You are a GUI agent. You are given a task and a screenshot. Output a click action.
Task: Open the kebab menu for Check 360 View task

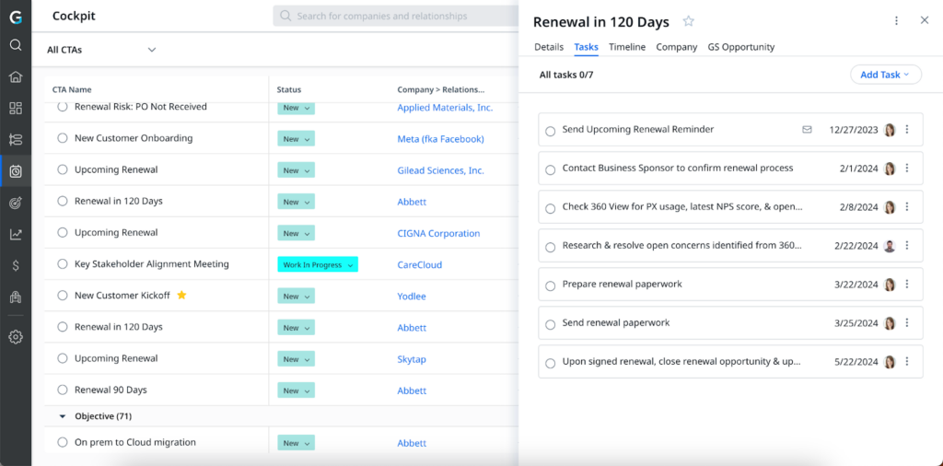(x=907, y=207)
